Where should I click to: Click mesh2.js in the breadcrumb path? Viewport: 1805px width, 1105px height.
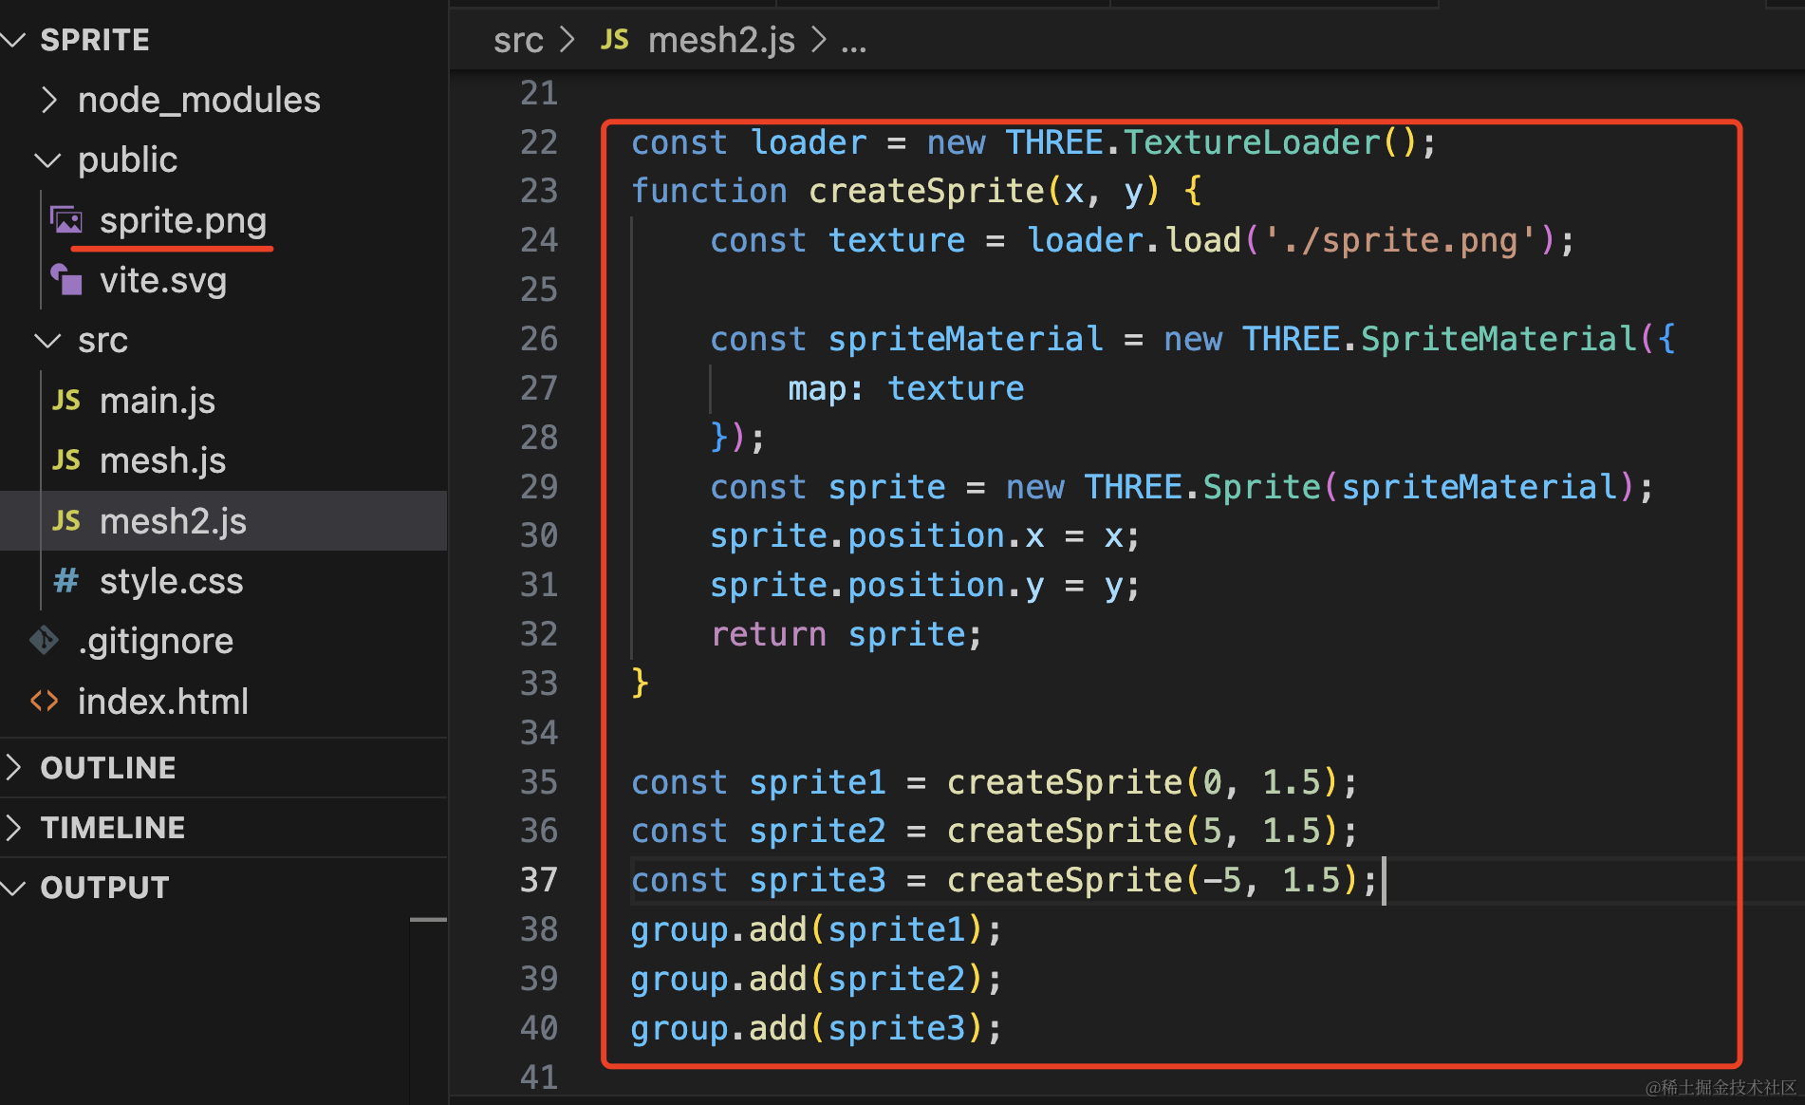(x=721, y=40)
